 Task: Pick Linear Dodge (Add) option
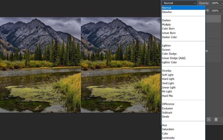click(x=174, y=58)
